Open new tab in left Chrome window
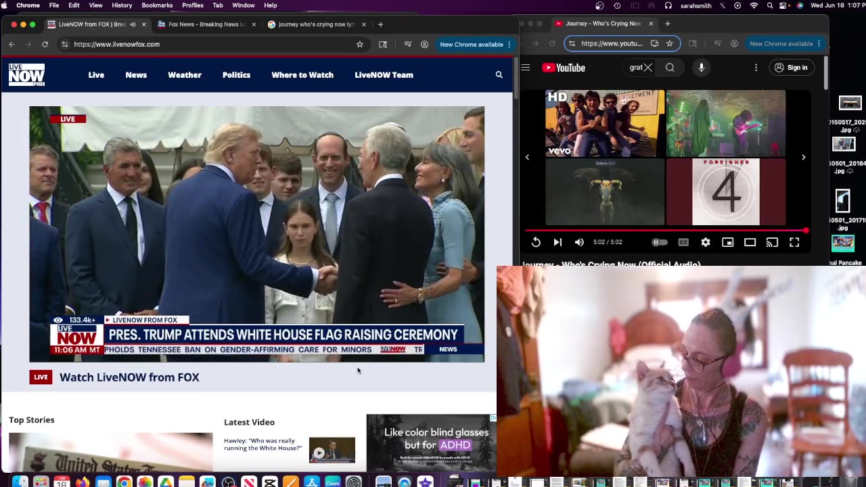The width and height of the screenshot is (866, 487). (380, 24)
